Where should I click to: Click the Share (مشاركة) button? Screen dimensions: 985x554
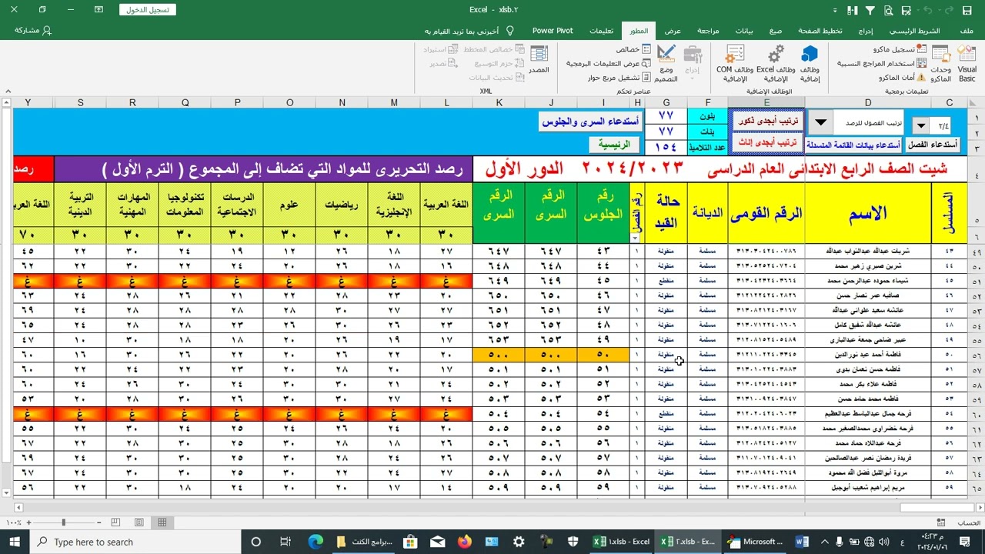pos(33,30)
